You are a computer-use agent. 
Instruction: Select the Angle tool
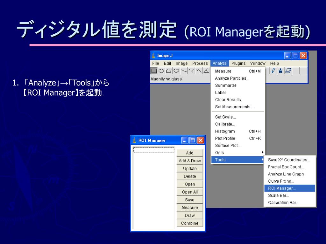click(x=206, y=71)
